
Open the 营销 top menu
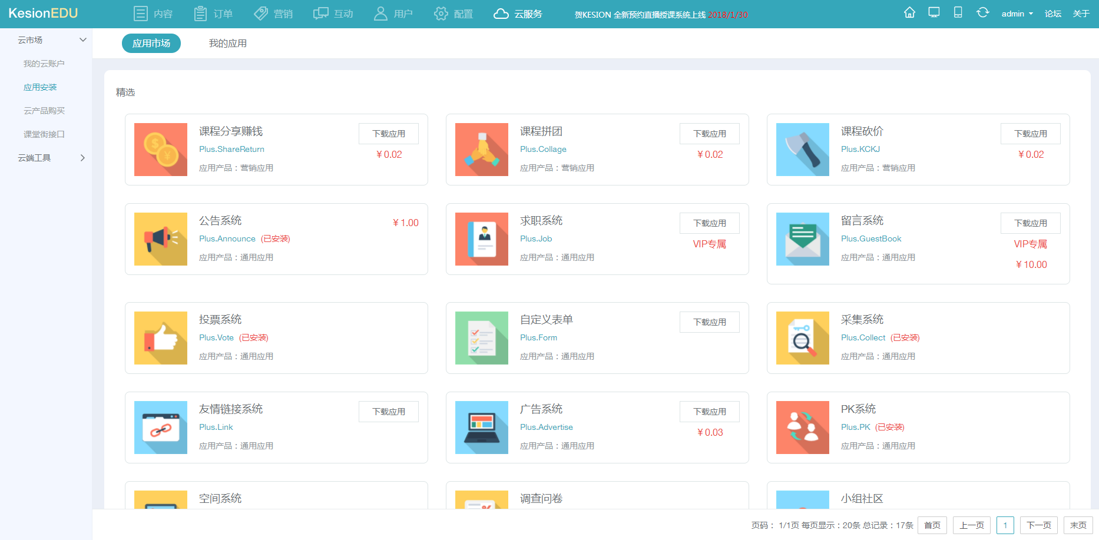[274, 14]
